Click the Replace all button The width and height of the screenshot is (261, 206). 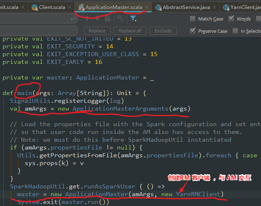click(x=130, y=31)
